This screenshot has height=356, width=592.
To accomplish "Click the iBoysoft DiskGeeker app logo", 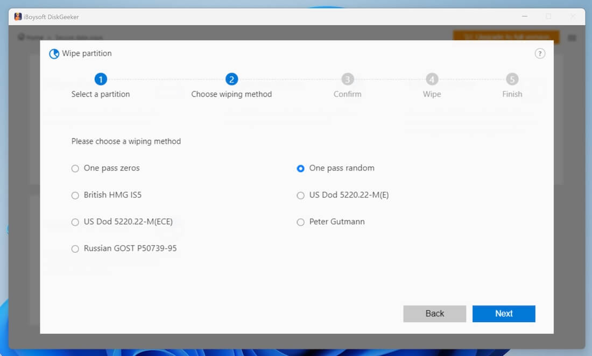I will [x=18, y=17].
